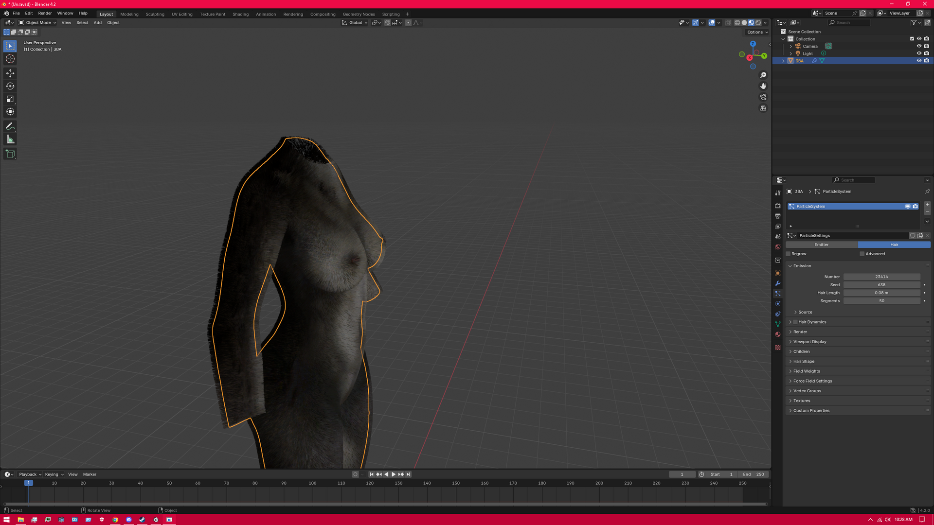Expand the 3BA object in outliner
Viewport: 934px width, 525px height.
pos(783,61)
